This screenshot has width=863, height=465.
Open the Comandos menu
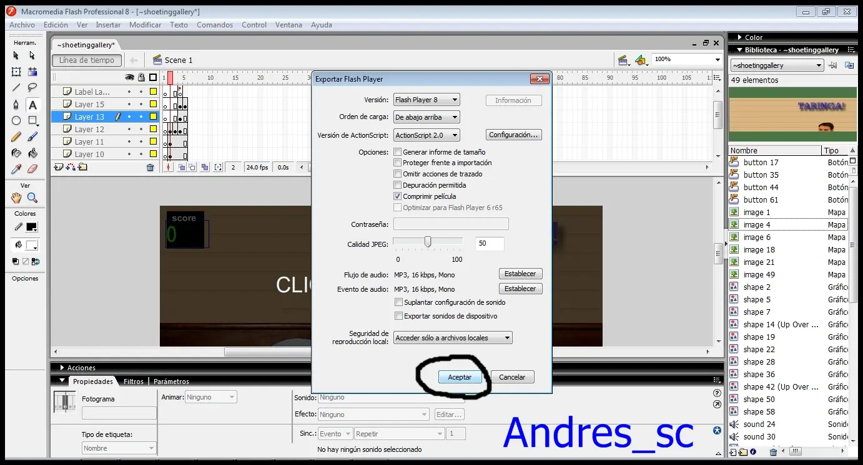pos(215,25)
